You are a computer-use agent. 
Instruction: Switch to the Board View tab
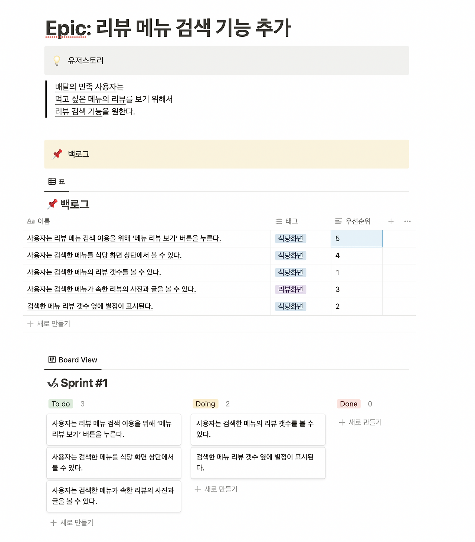pos(78,359)
